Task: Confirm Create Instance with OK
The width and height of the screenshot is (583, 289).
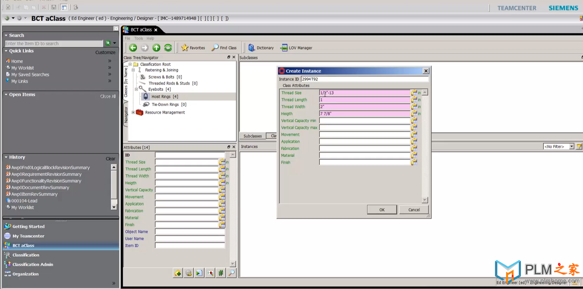Action: coord(382,210)
